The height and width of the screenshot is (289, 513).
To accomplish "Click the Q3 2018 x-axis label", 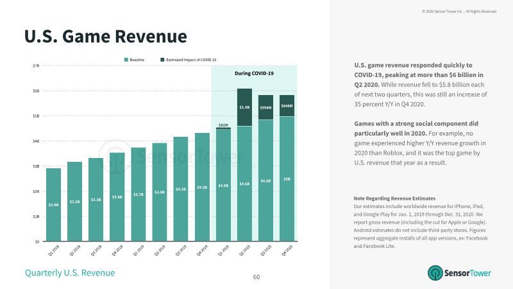I will click(x=96, y=250).
